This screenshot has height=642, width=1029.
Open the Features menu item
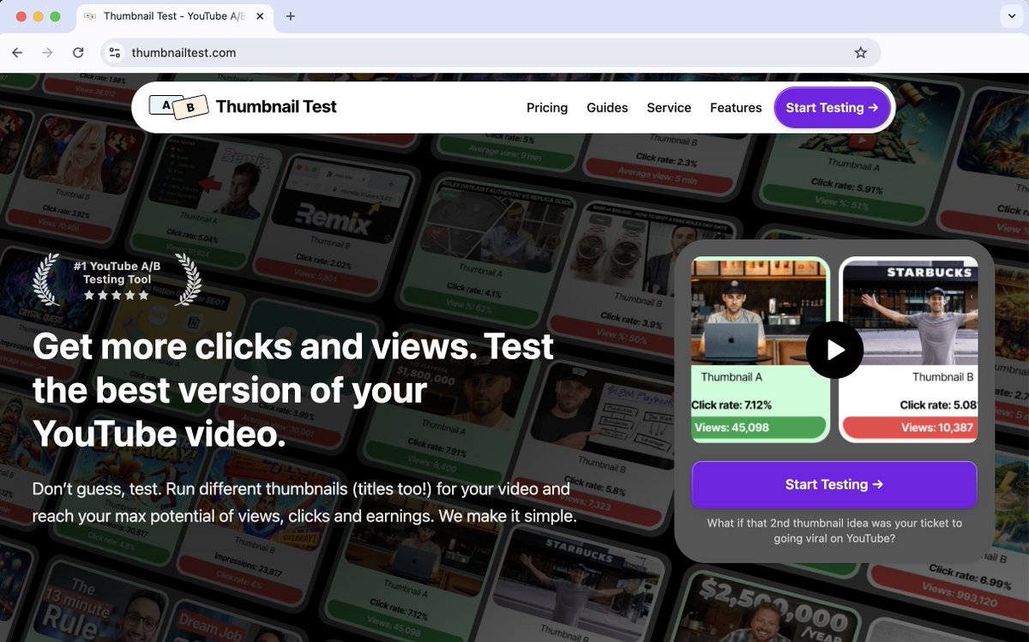click(736, 107)
